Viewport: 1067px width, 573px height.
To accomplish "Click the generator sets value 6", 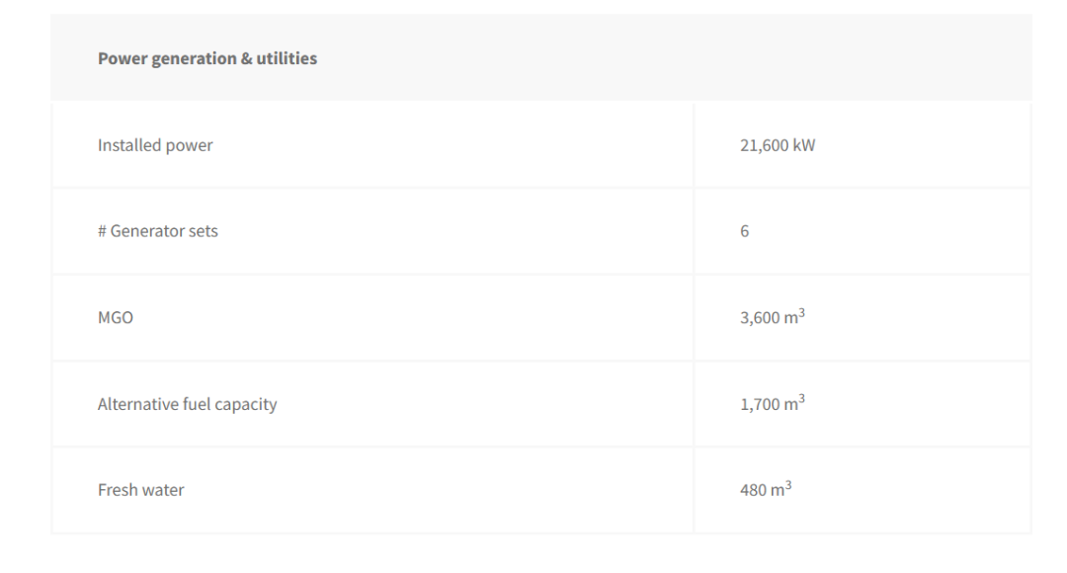I will click(745, 231).
